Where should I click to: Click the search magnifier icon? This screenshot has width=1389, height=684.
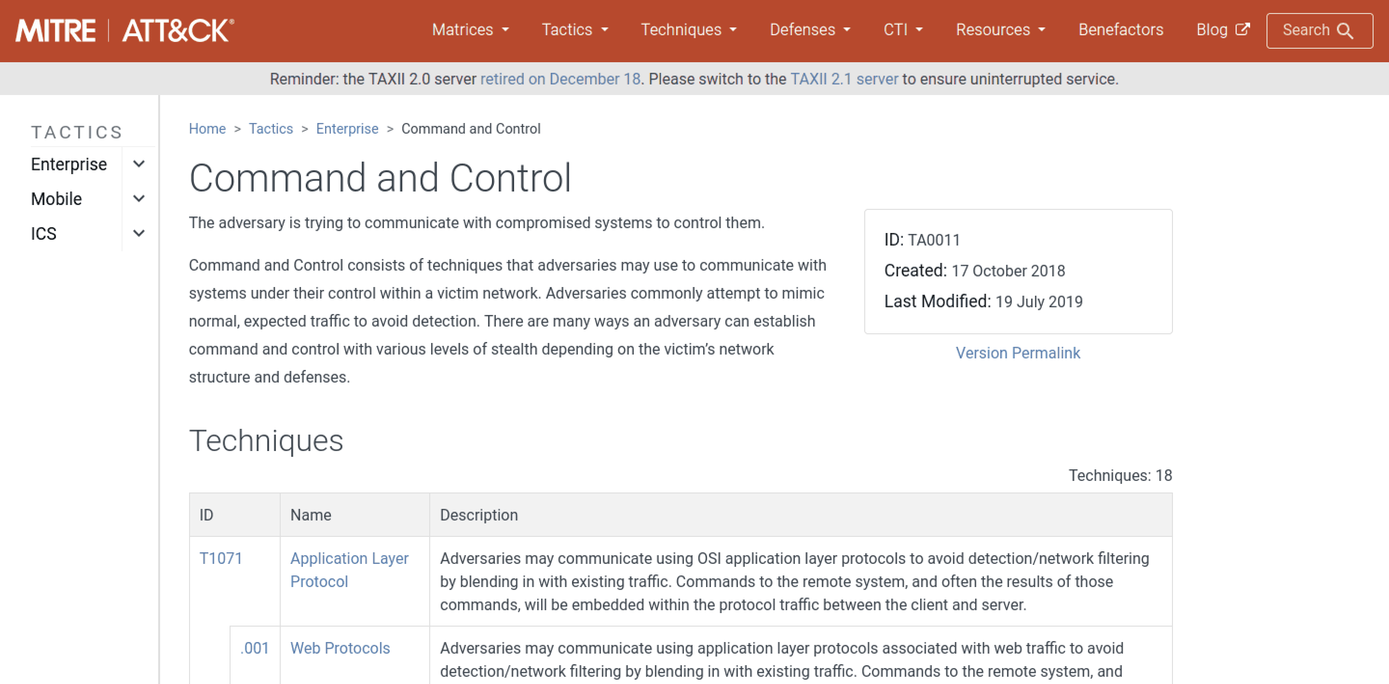pos(1345,31)
